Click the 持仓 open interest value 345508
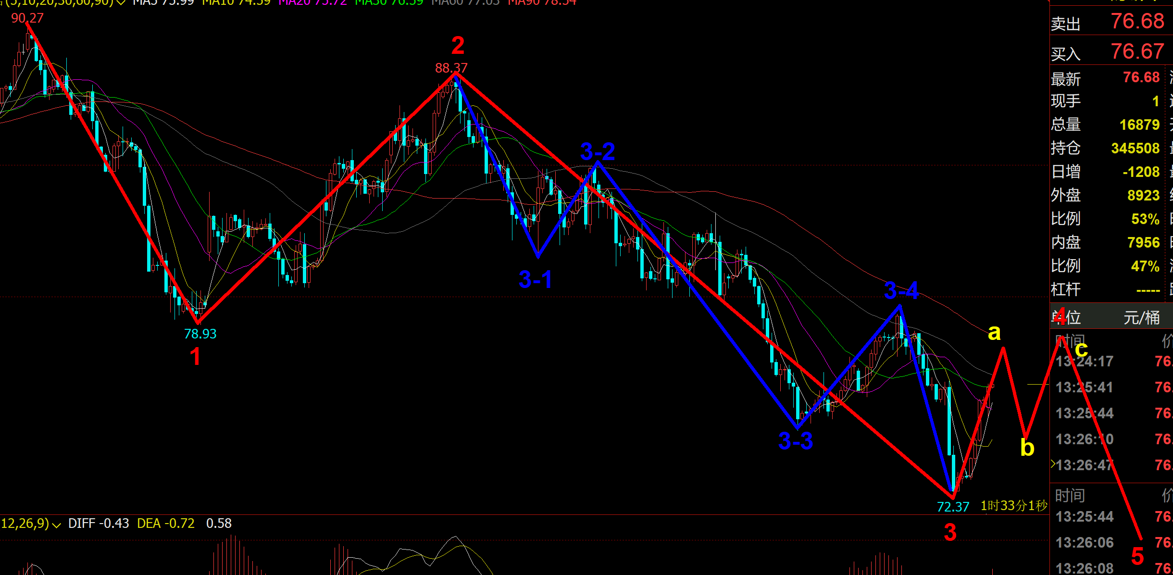This screenshot has width=1173, height=575. (x=1135, y=149)
